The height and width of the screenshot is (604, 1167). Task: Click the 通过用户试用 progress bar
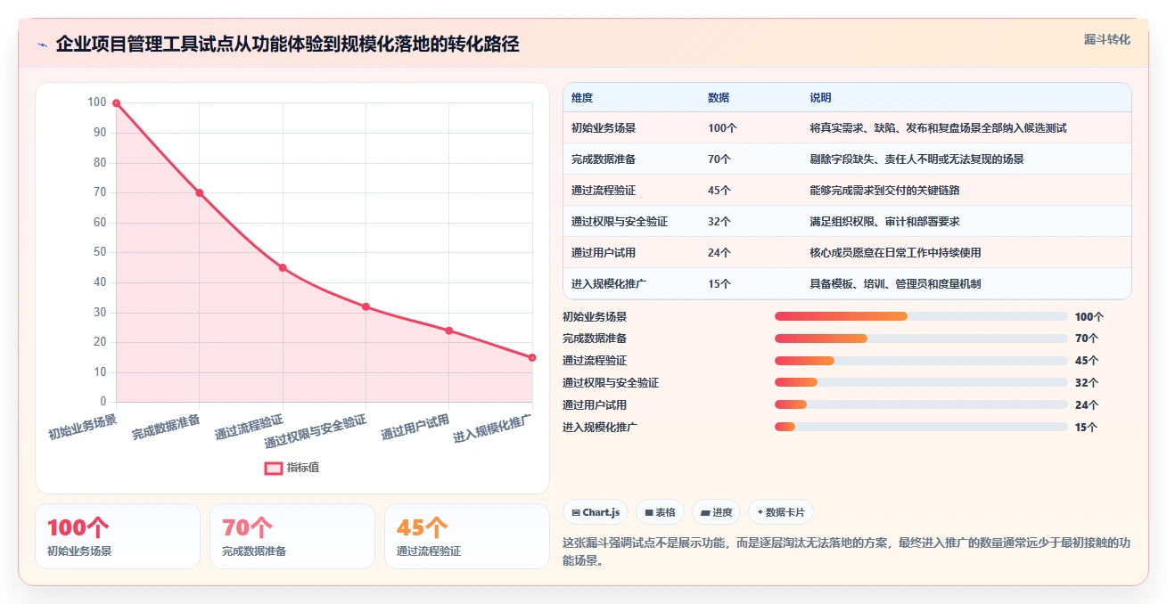point(921,404)
